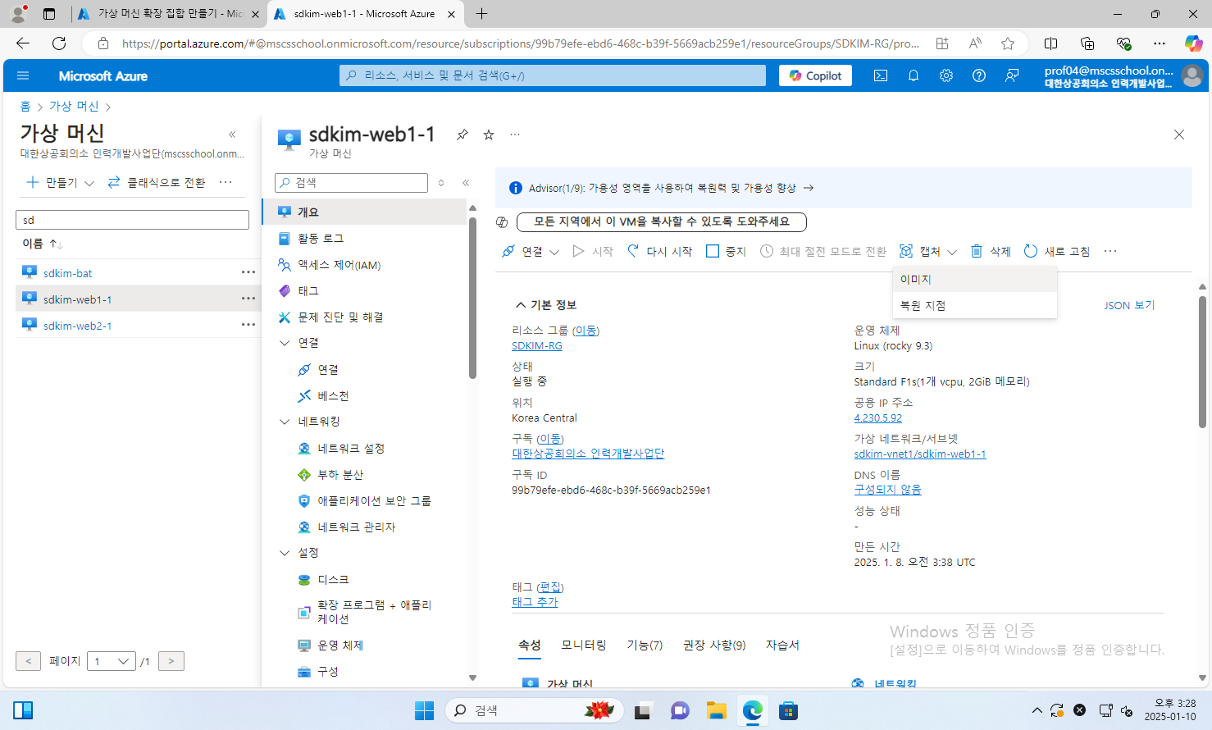Collapse the resource menu sidebar
Image resolution: width=1212 pixels, height=730 pixels.
[466, 183]
